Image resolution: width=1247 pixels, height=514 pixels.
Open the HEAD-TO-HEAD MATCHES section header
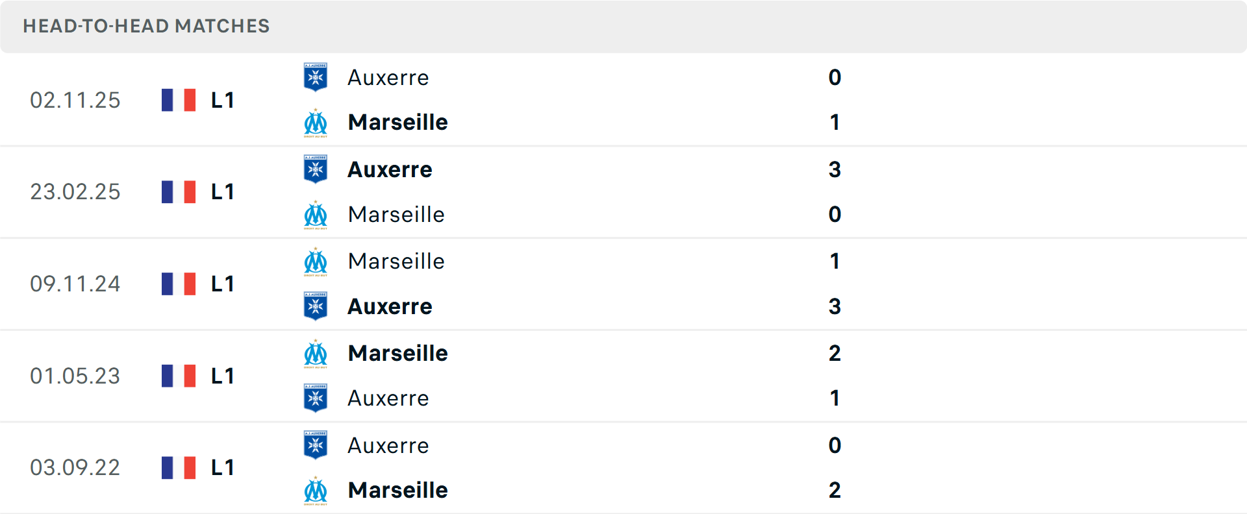click(x=145, y=27)
